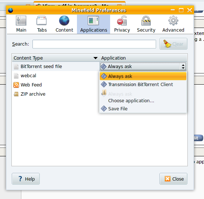Select the Web Feed content type row
The height and width of the screenshot is (199, 204).
(x=56, y=85)
